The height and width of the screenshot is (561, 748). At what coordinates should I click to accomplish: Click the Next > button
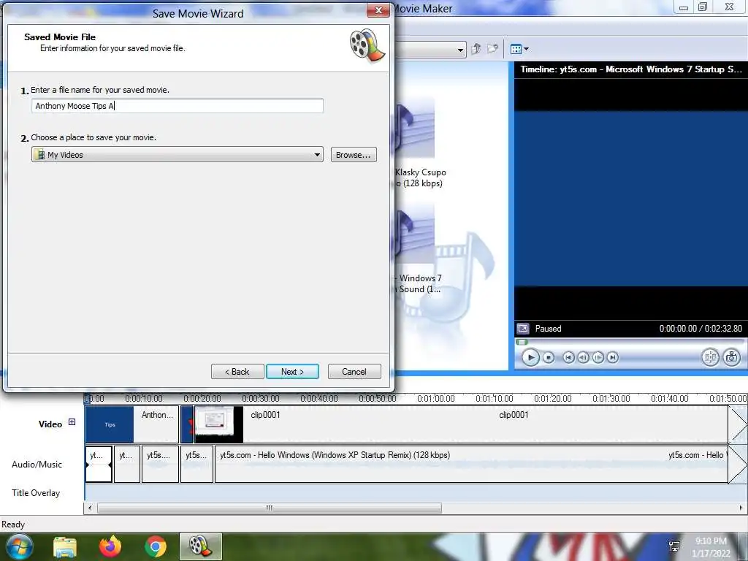292,372
